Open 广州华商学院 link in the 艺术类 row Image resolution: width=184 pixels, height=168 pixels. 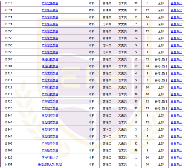coord(50,24)
